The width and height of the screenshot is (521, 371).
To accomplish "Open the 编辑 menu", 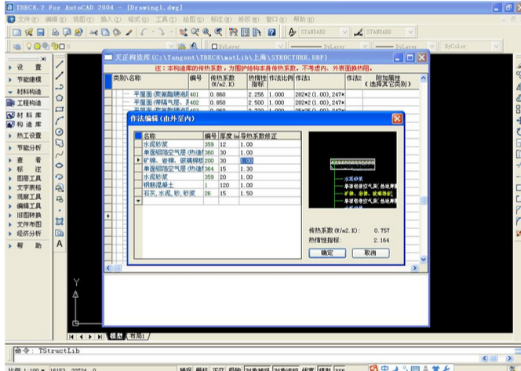I will [x=56, y=20].
